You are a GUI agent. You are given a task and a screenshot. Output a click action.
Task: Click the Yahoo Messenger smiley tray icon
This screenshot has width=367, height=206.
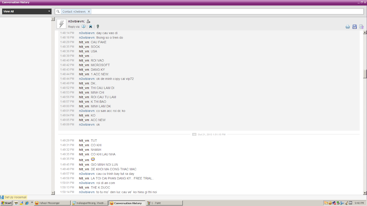(330, 203)
